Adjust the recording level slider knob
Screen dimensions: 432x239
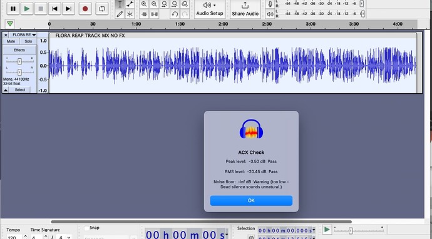(362, 4)
